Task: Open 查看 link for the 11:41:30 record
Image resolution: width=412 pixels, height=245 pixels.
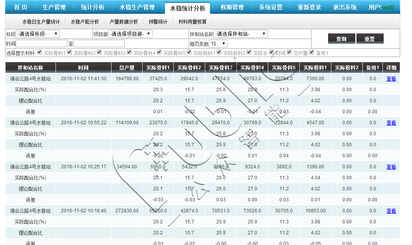Action: point(391,79)
